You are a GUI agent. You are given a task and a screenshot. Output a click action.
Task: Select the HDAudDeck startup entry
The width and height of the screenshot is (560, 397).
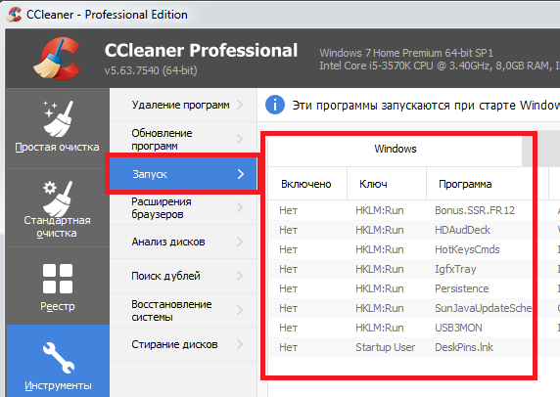pyautogui.click(x=462, y=230)
